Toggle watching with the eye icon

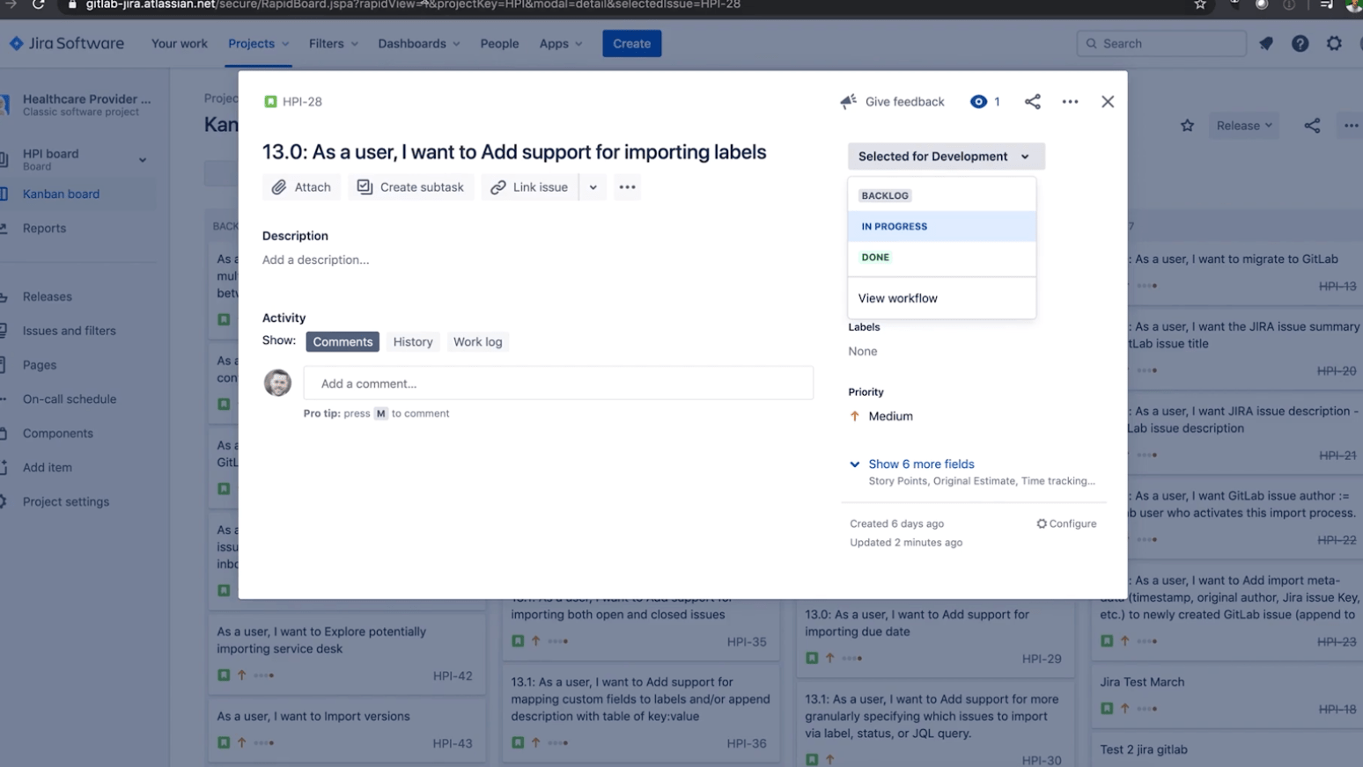coord(977,101)
